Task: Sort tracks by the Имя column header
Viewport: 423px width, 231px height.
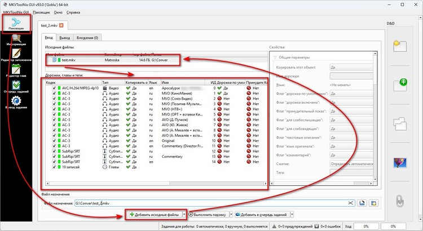Action: pyautogui.click(x=183, y=82)
